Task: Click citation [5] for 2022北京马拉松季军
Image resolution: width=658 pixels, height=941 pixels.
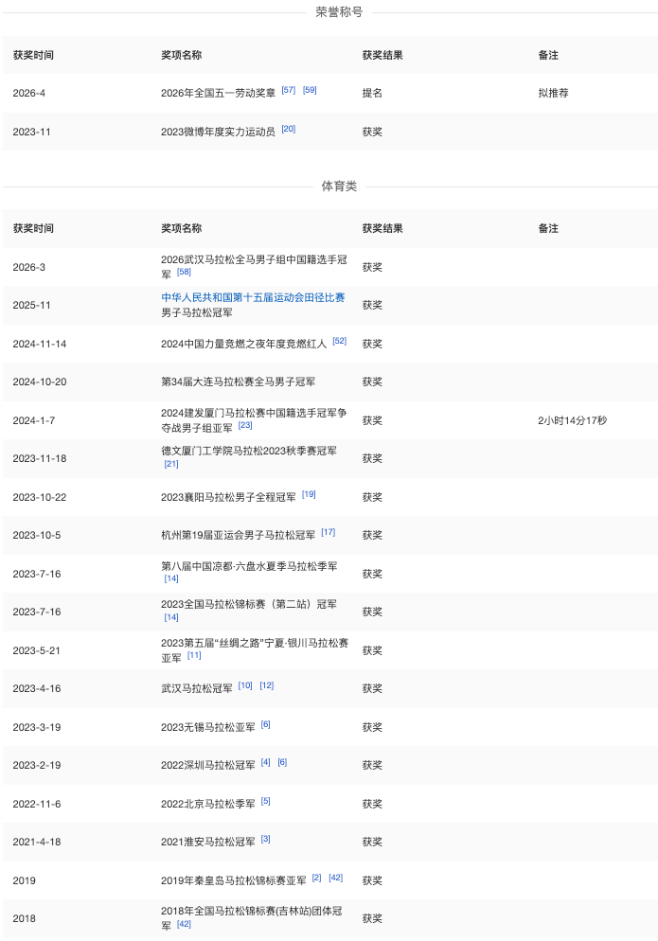Action: tap(265, 802)
